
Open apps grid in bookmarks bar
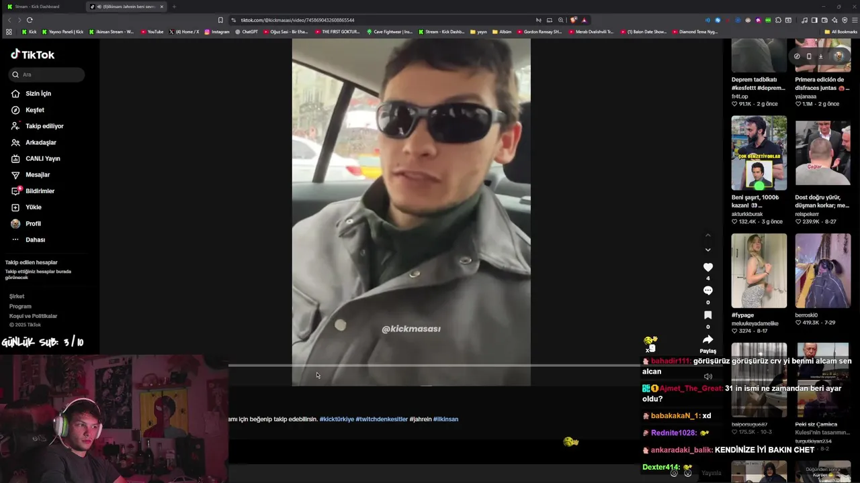[x=9, y=32]
